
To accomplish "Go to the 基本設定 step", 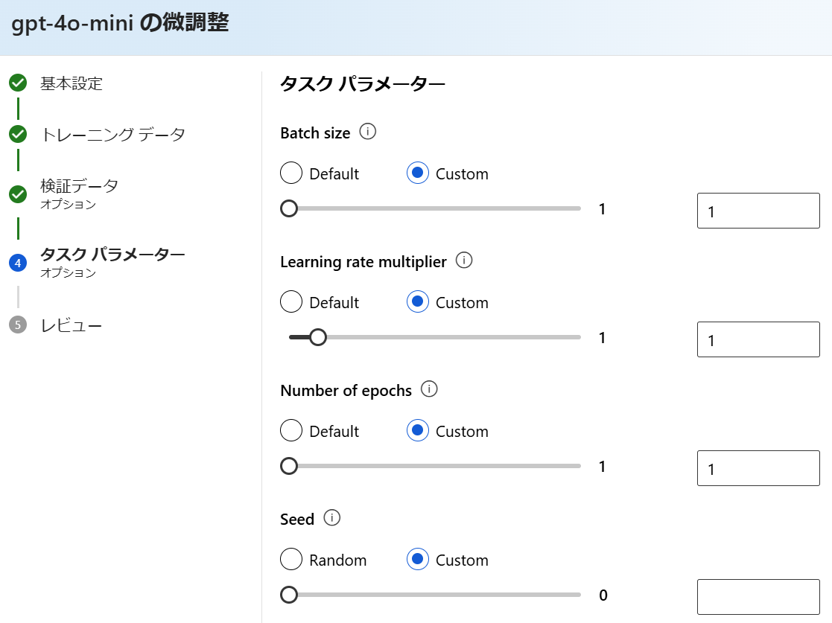I will click(x=72, y=83).
